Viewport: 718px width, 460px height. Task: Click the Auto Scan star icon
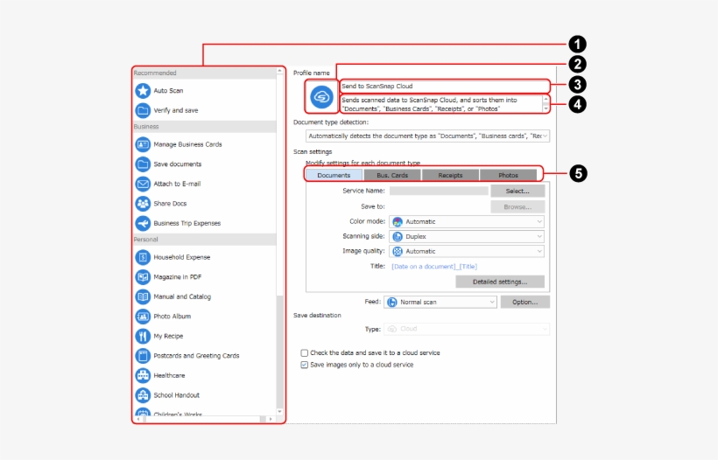pos(143,91)
